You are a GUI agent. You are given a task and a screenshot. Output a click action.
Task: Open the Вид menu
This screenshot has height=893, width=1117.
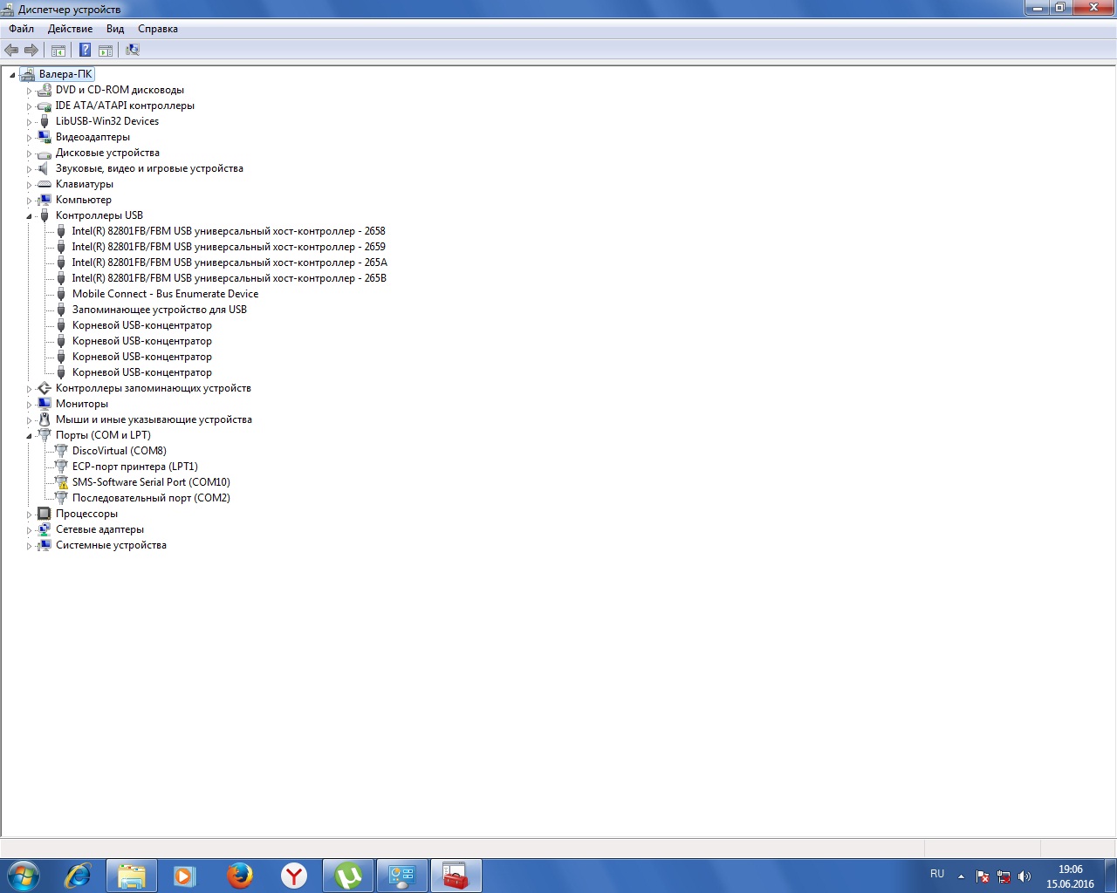tap(115, 29)
